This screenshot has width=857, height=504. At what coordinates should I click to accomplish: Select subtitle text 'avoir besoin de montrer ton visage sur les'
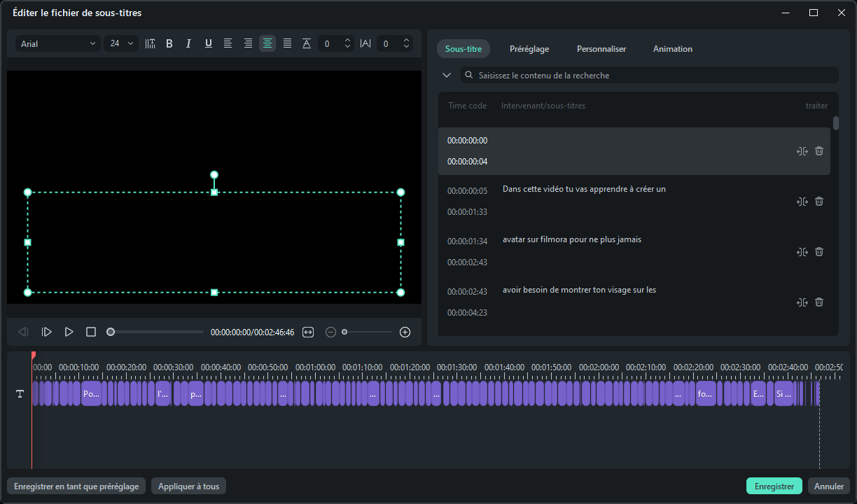[579, 290]
